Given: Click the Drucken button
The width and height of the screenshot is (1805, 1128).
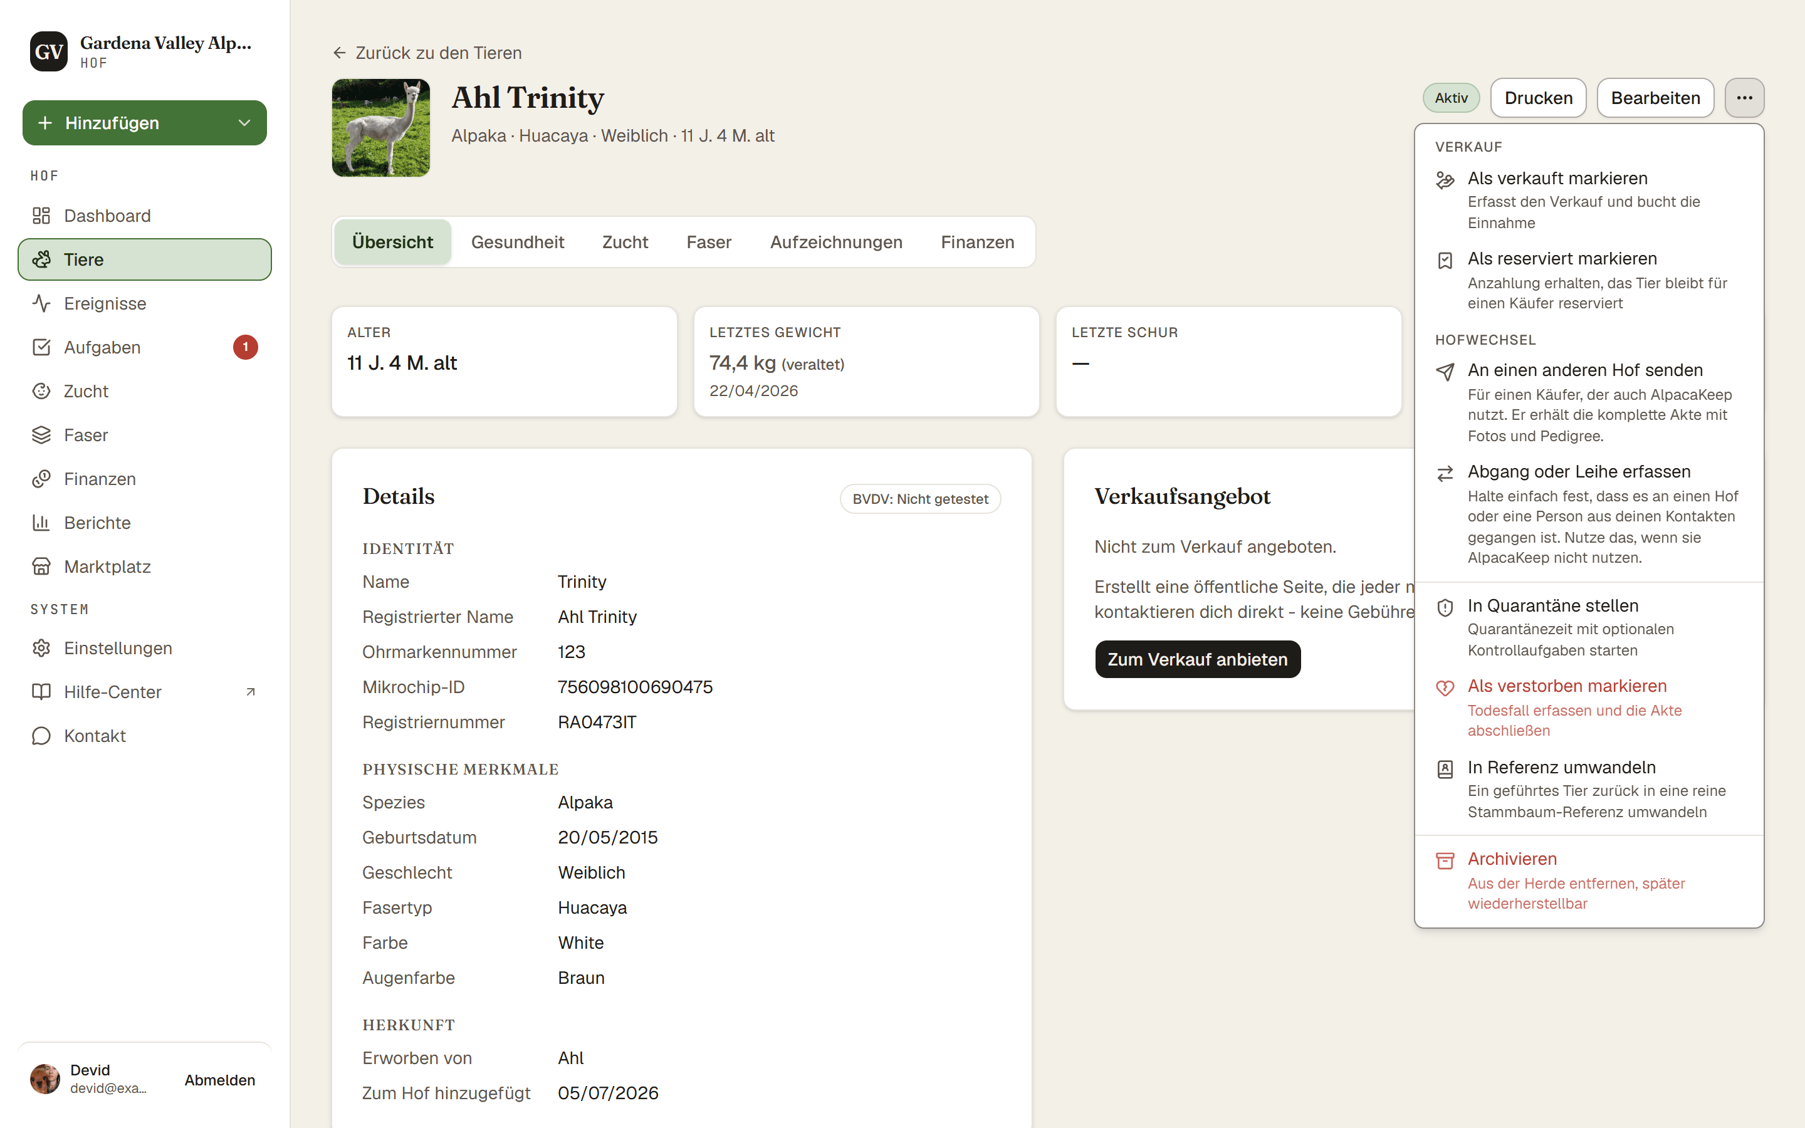Looking at the screenshot, I should 1538,98.
